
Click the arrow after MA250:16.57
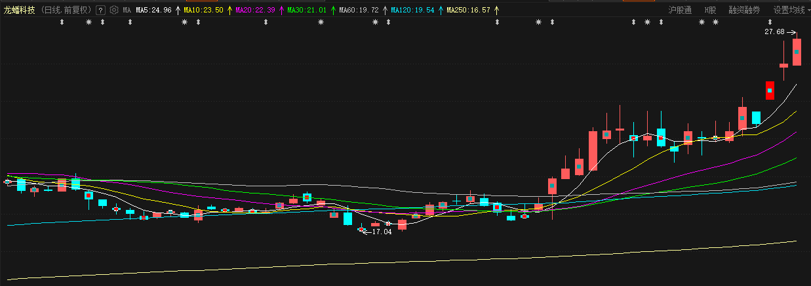pos(496,10)
